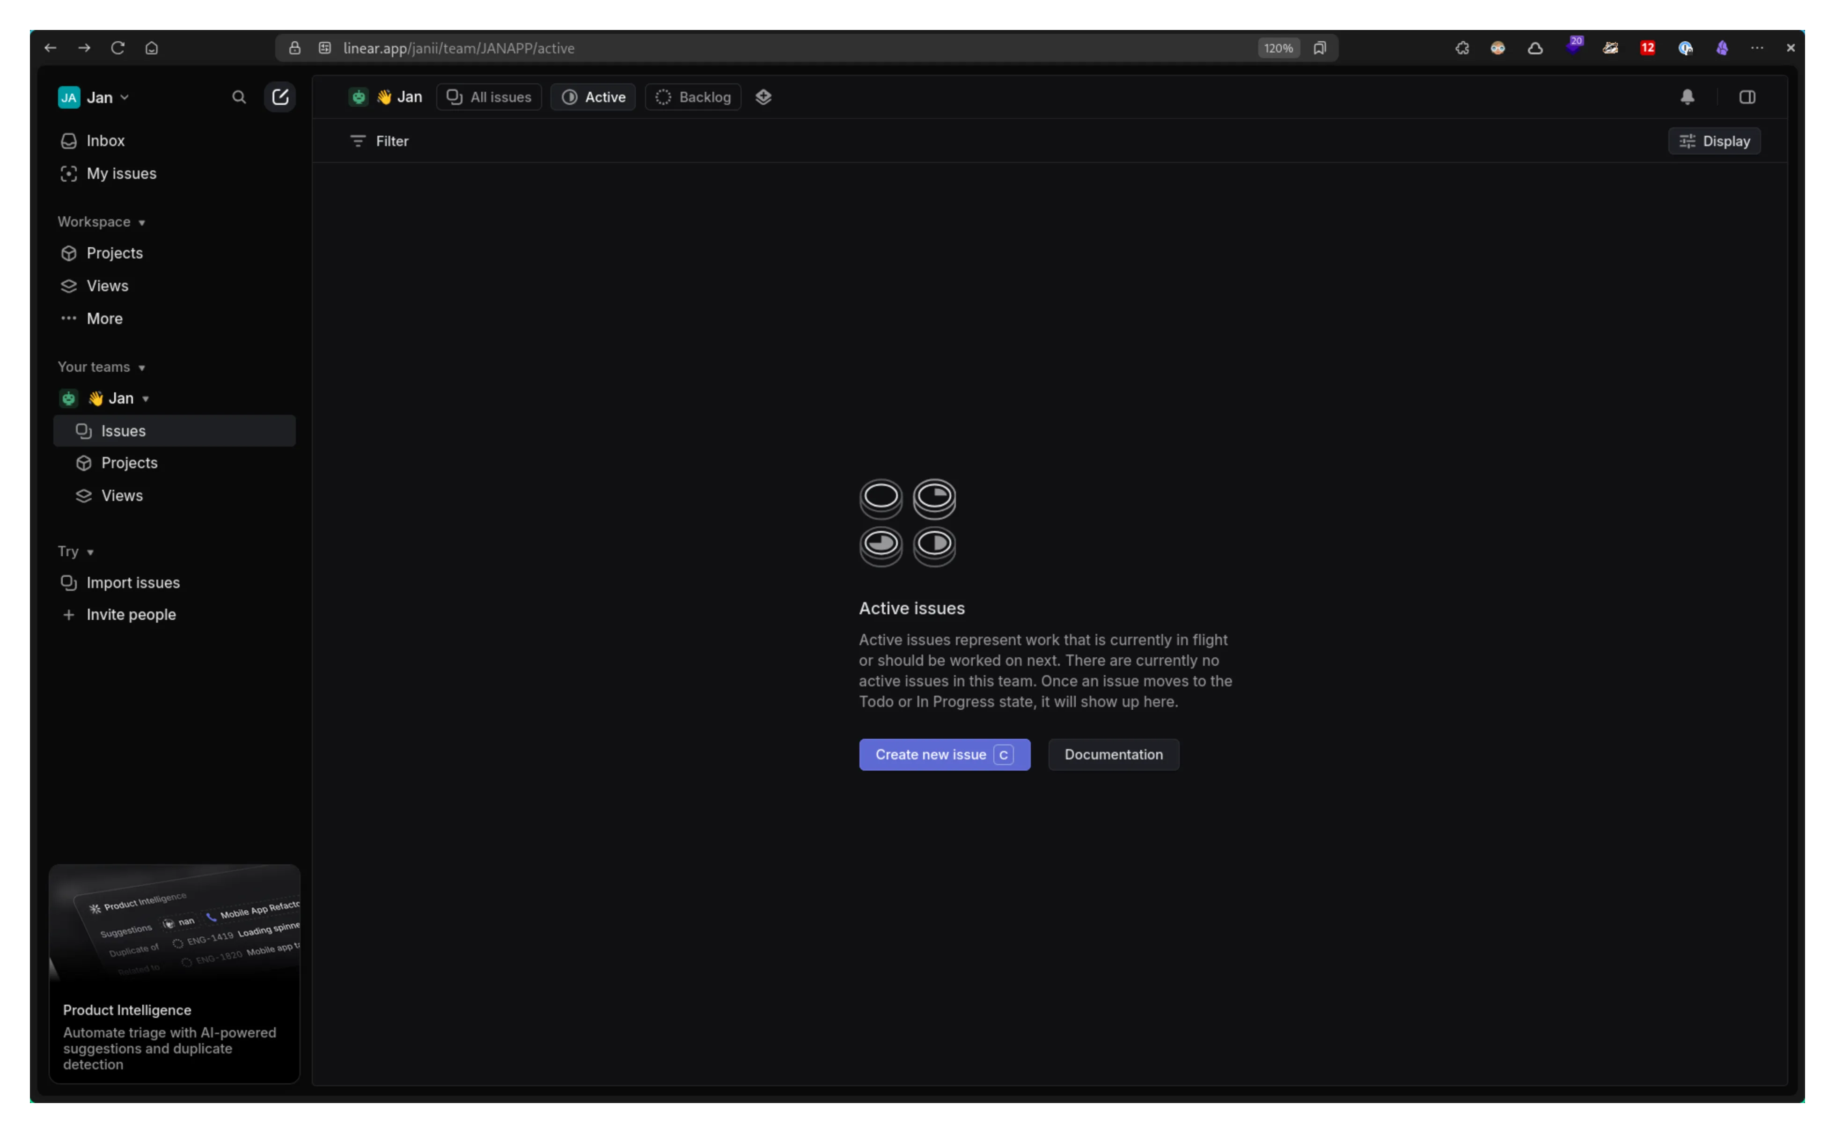This screenshot has height=1133, width=1835.
Task: Reload the current page
Action: 117,47
